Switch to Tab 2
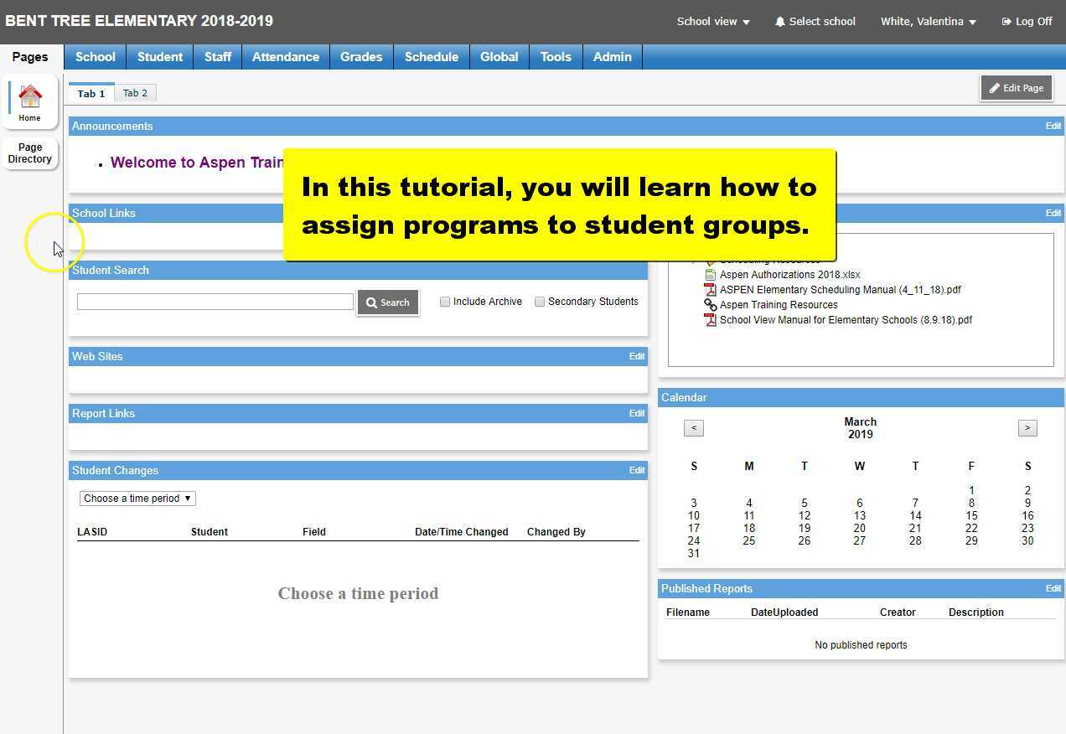 [135, 92]
